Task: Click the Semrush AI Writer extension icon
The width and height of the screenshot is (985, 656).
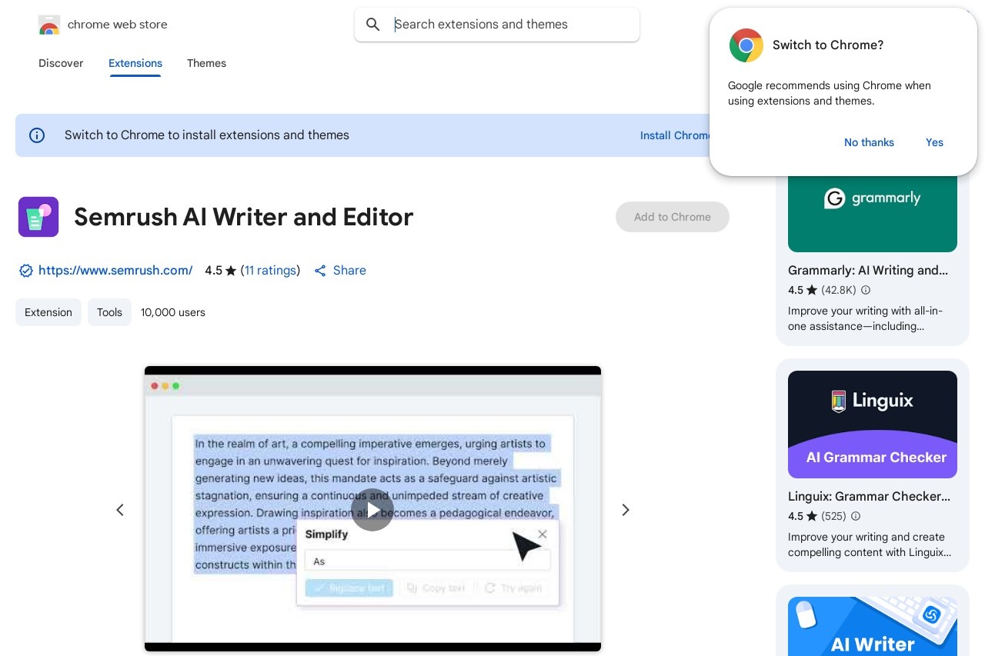Action: [x=38, y=217]
